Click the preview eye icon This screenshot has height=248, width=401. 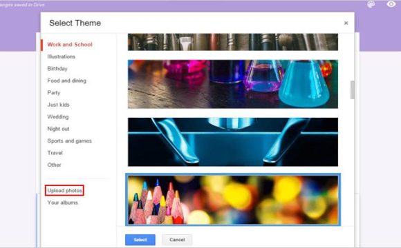pos(391,4)
